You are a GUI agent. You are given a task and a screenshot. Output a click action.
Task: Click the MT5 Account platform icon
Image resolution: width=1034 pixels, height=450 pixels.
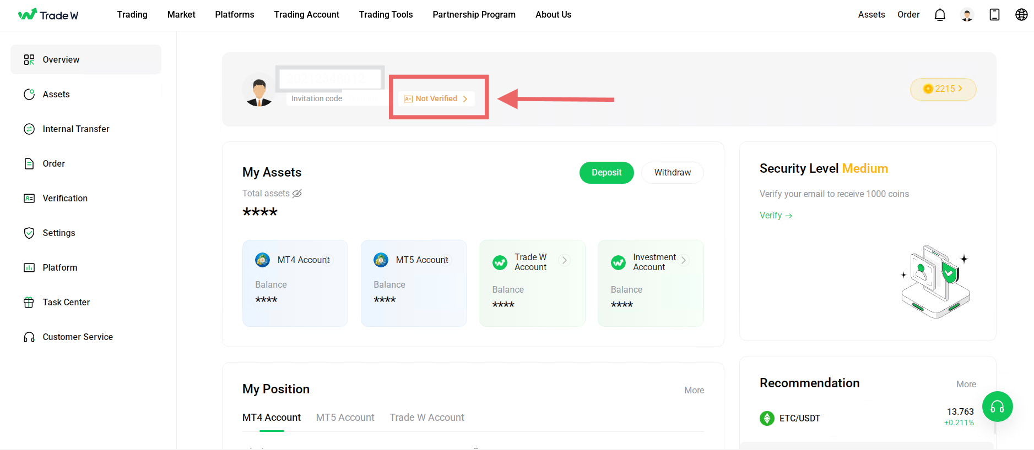(381, 260)
